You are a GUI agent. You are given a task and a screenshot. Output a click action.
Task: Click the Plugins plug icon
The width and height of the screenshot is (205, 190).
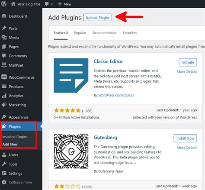[x=4, y=126]
